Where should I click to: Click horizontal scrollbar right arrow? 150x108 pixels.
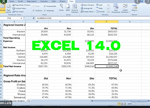(149, 101)
